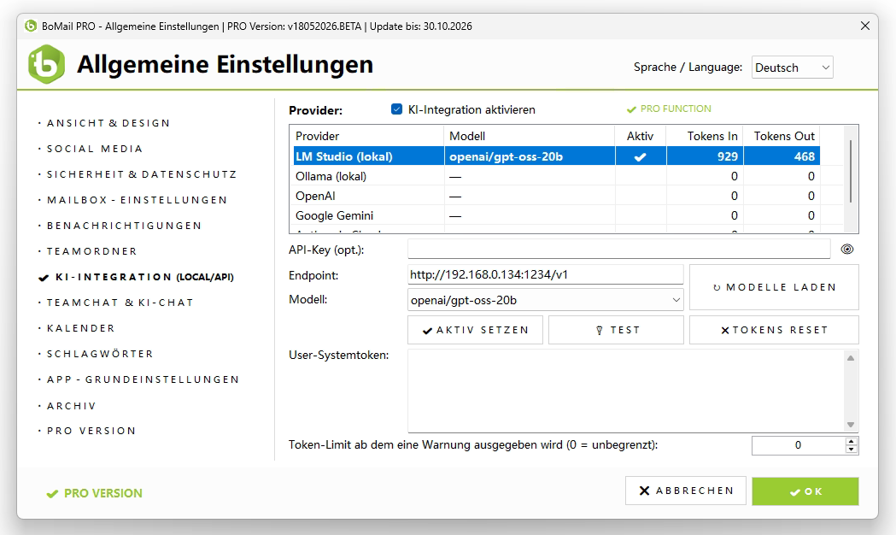Image resolution: width=896 pixels, height=535 pixels.
Task: Click the active checkmark in LM Studio row
Action: (x=641, y=156)
